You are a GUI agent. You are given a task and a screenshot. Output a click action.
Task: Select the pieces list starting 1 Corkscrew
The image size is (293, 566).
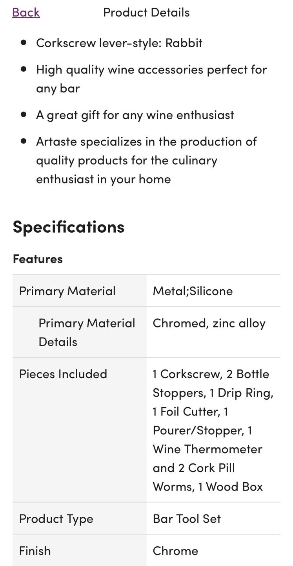[x=213, y=430]
